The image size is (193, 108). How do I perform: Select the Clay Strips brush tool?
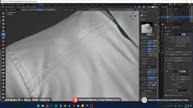3,24
